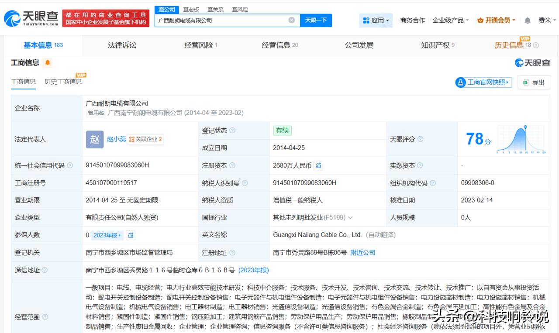Click the TianYanCha logo in the header
The height and width of the screenshot is (333, 559).
[31, 18]
